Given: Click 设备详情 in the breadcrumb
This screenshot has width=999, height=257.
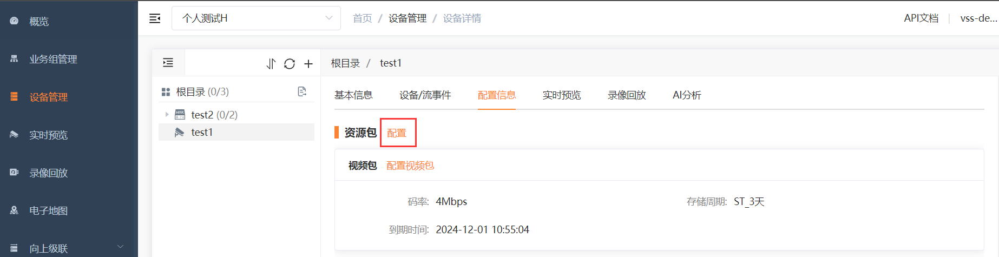Looking at the screenshot, I should (x=462, y=18).
